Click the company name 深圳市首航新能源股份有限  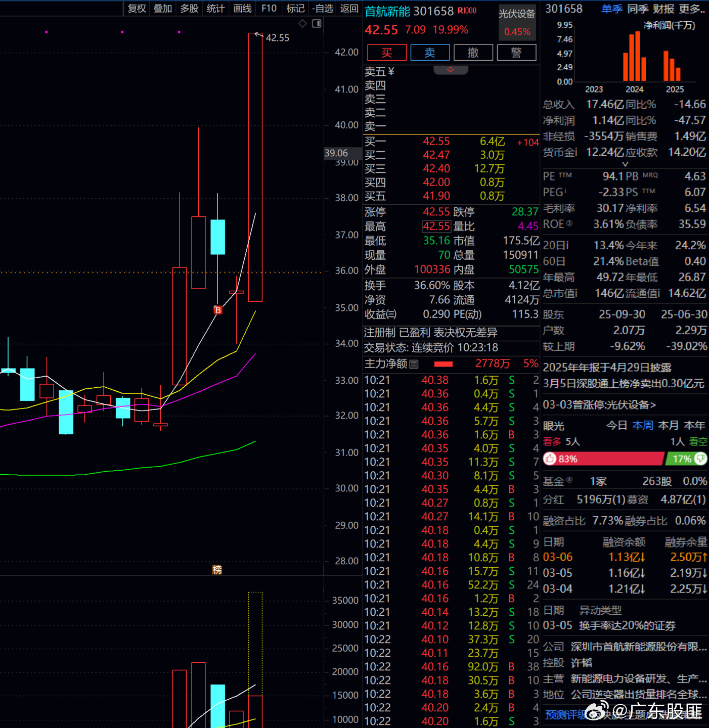click(x=639, y=647)
